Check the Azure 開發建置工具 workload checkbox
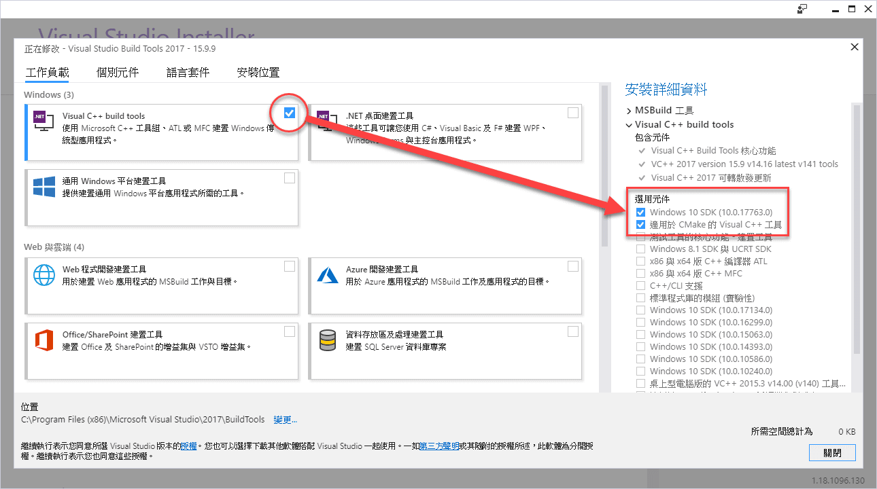This screenshot has width=877, height=489. pyautogui.click(x=573, y=266)
